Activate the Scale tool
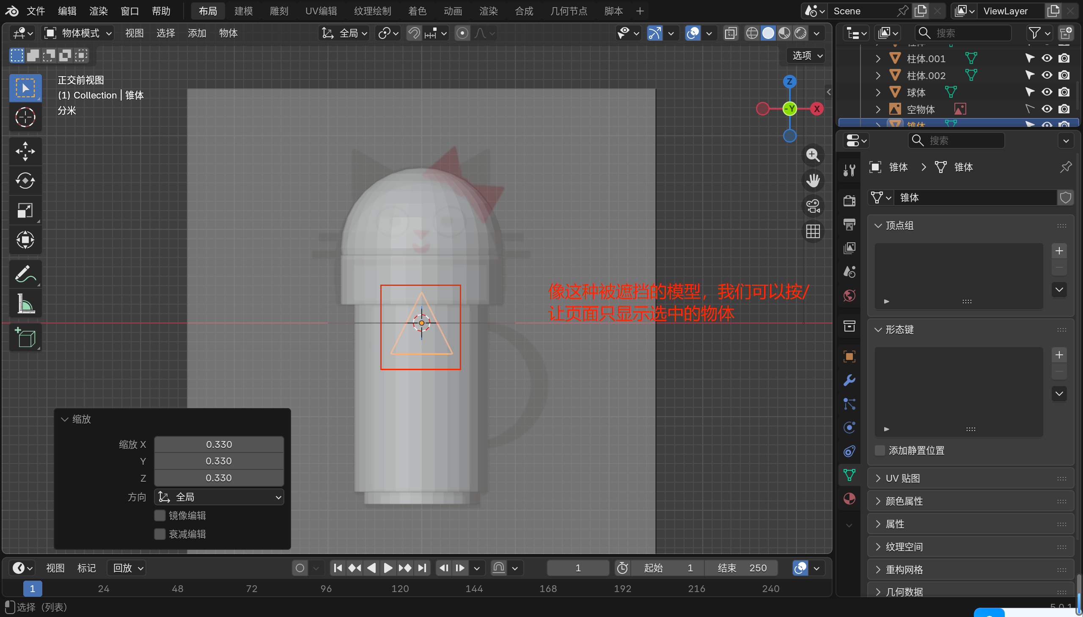This screenshot has width=1083, height=617. pos(25,210)
